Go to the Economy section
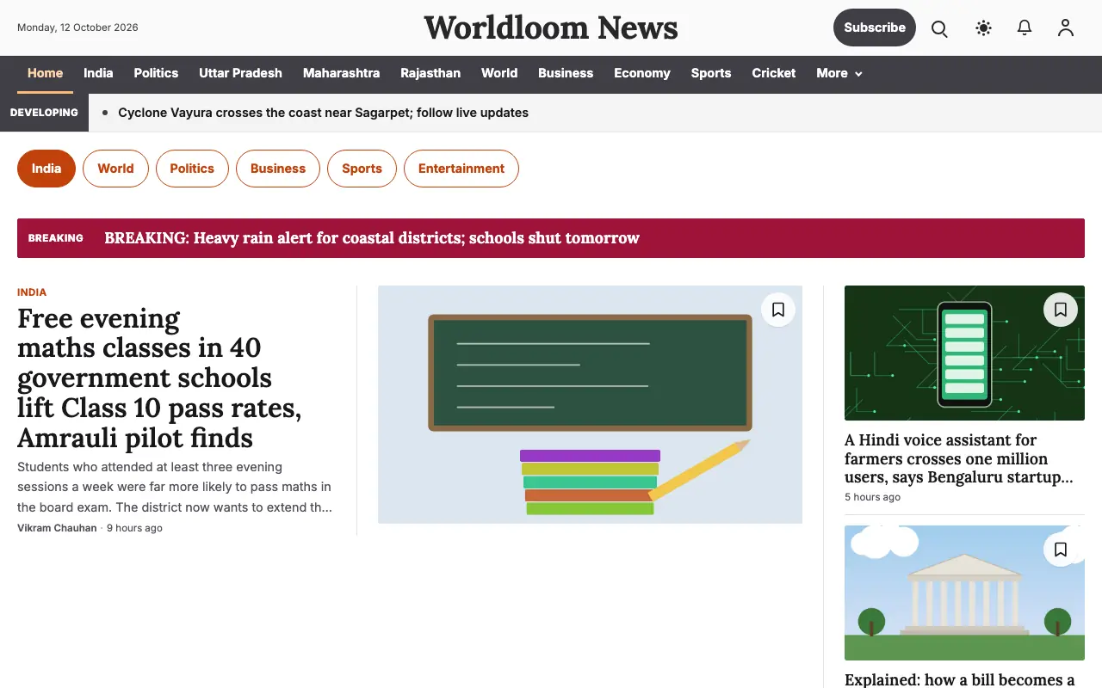This screenshot has width=1102, height=688. click(642, 73)
